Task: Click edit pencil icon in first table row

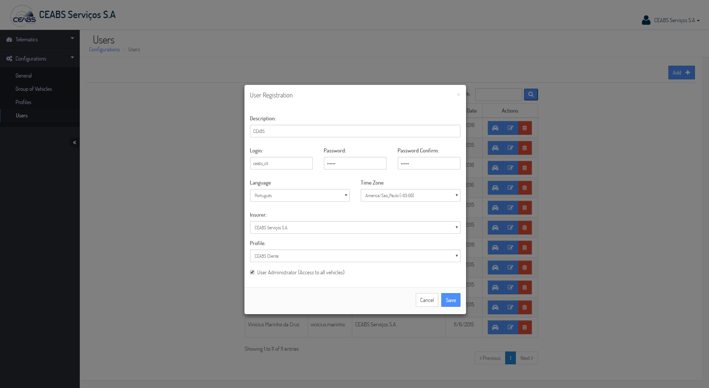Action: tap(510, 128)
